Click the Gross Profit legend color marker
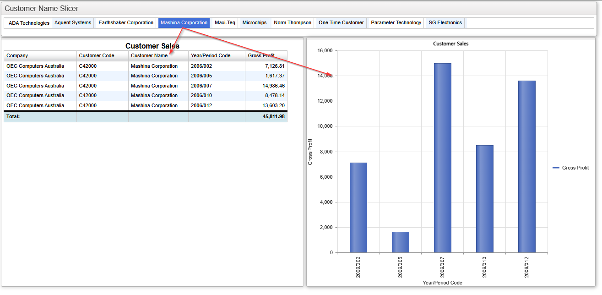 pos(556,168)
